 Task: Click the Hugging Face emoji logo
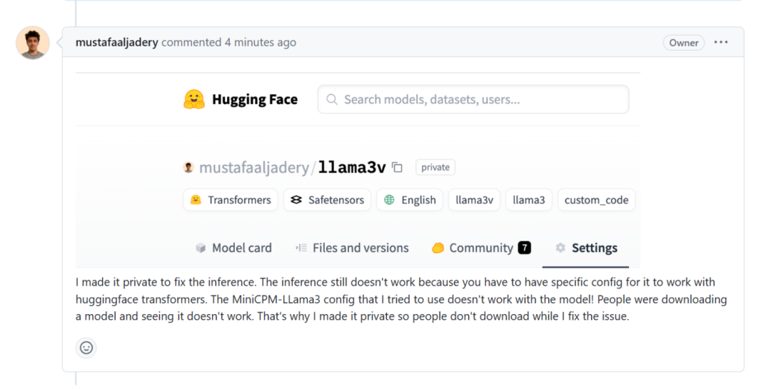[x=194, y=100]
